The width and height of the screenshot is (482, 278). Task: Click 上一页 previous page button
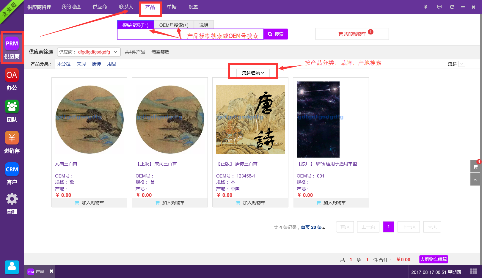click(x=368, y=227)
